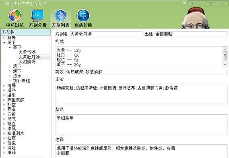The width and height of the screenshot is (229, 158).
Task: Click the down arrow of 构成 scrollbar
Action: [x=225, y=64]
